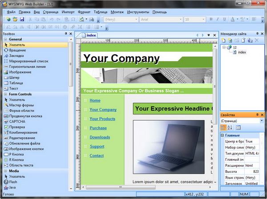This screenshot has height=199, width=267.
Task: Switch to the index page tab
Action: pyautogui.click(x=91, y=35)
